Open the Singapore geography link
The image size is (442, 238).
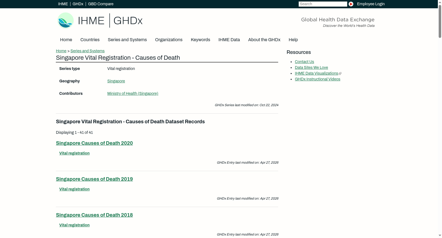[116, 81]
